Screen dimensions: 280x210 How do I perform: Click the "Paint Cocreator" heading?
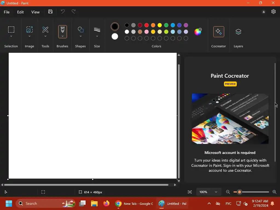tap(230, 76)
